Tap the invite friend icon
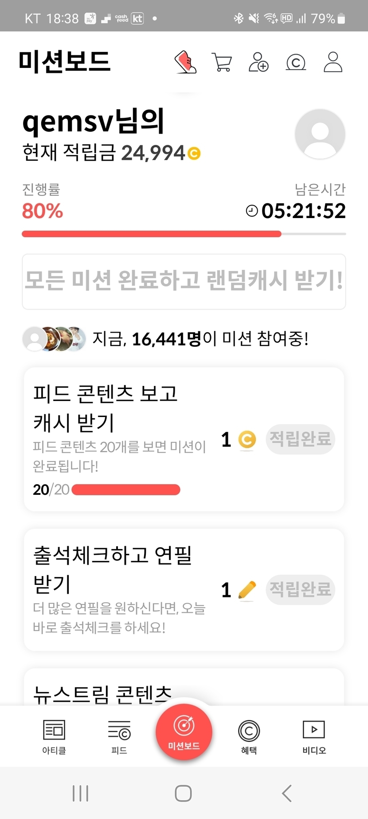Screen dimensions: 368x819 (x=258, y=62)
